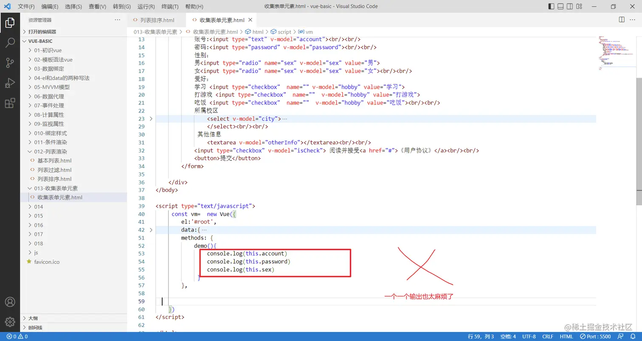Close the 收集表单元素.html editor tab
The image size is (642, 341).
[250, 20]
